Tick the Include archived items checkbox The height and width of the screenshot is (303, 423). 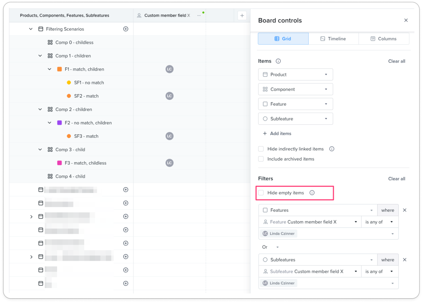click(x=261, y=159)
